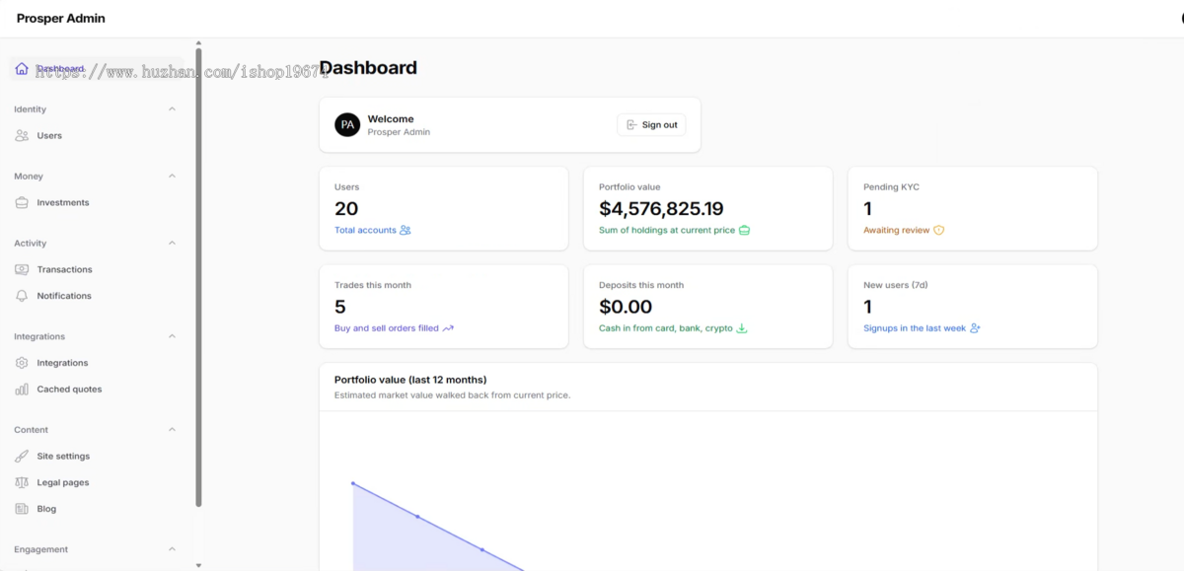Image resolution: width=1184 pixels, height=571 pixels.
Task: Collapse the Identity section
Action: pyautogui.click(x=172, y=109)
